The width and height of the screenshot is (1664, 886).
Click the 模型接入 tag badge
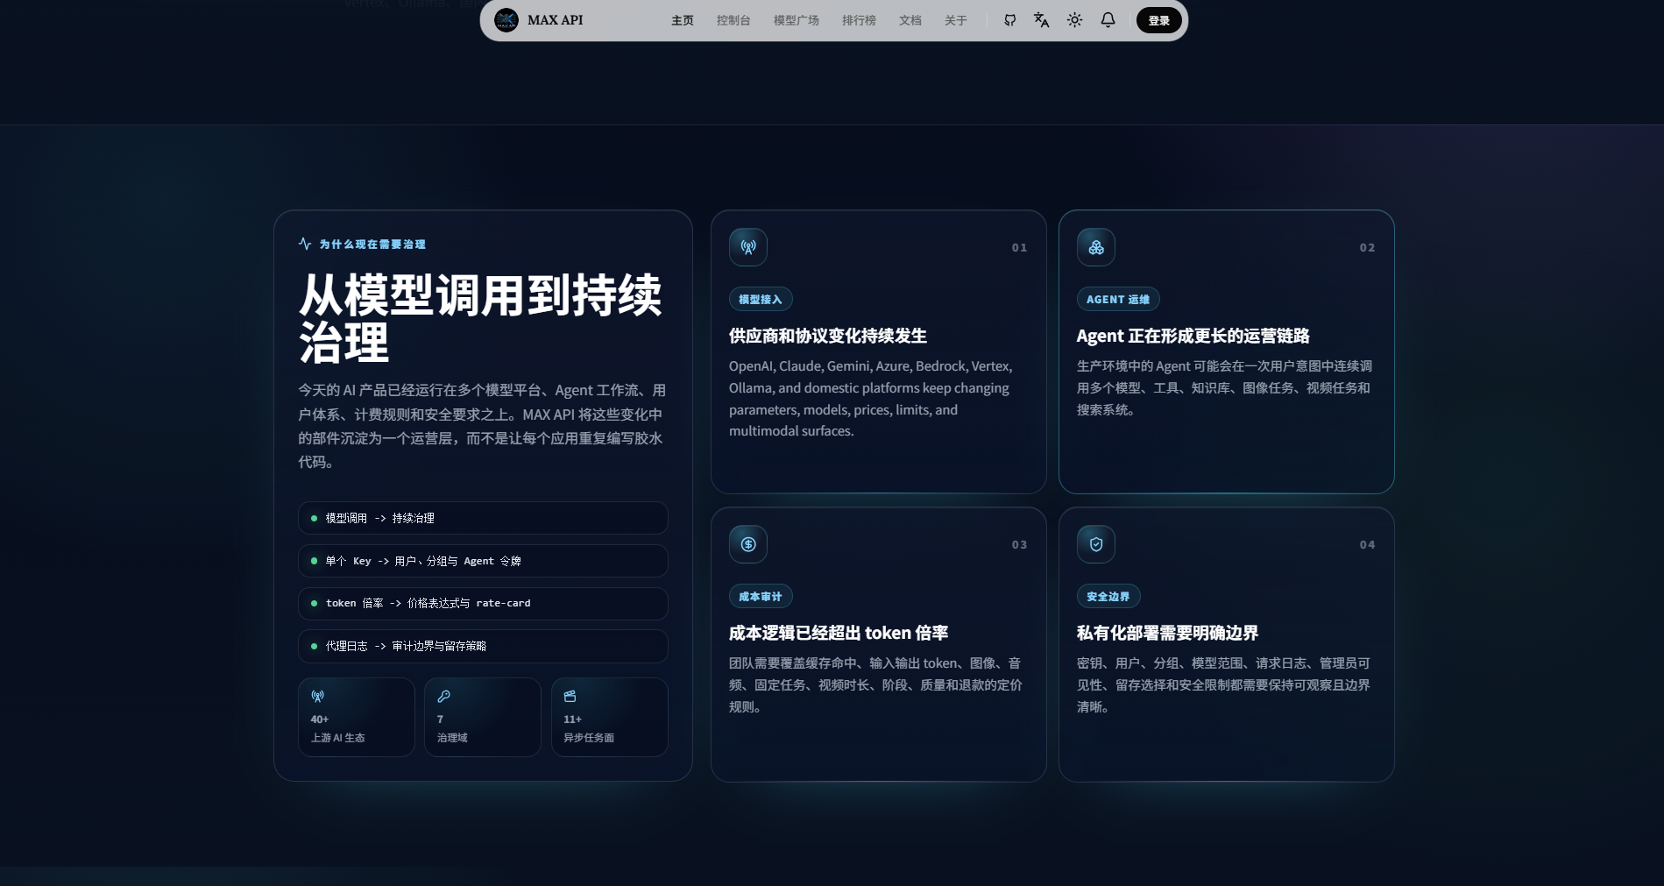pyautogui.click(x=761, y=299)
